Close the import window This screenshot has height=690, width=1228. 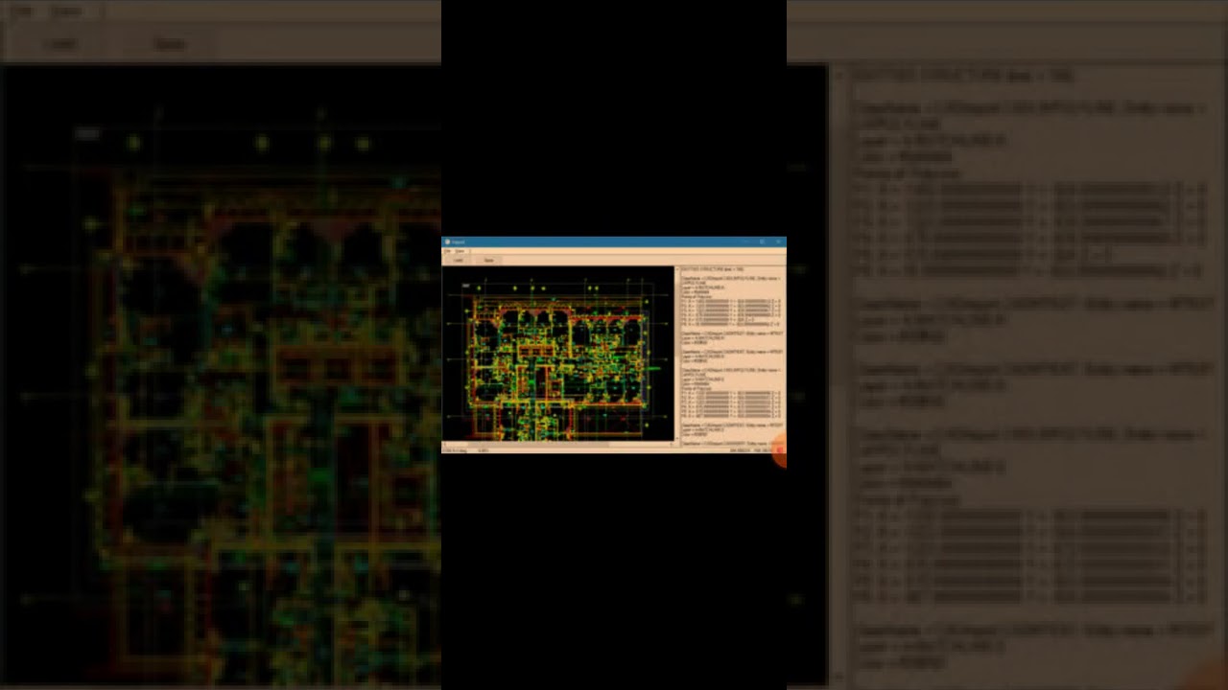(x=777, y=241)
